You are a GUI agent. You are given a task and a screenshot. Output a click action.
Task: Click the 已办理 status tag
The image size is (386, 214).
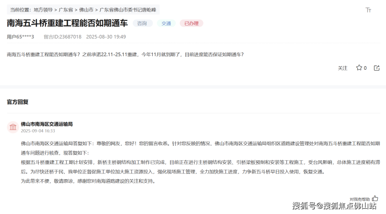coord(191,23)
